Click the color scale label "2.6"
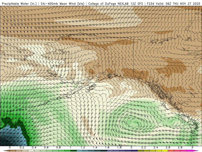This screenshot has width=202, height=152. click(168, 147)
